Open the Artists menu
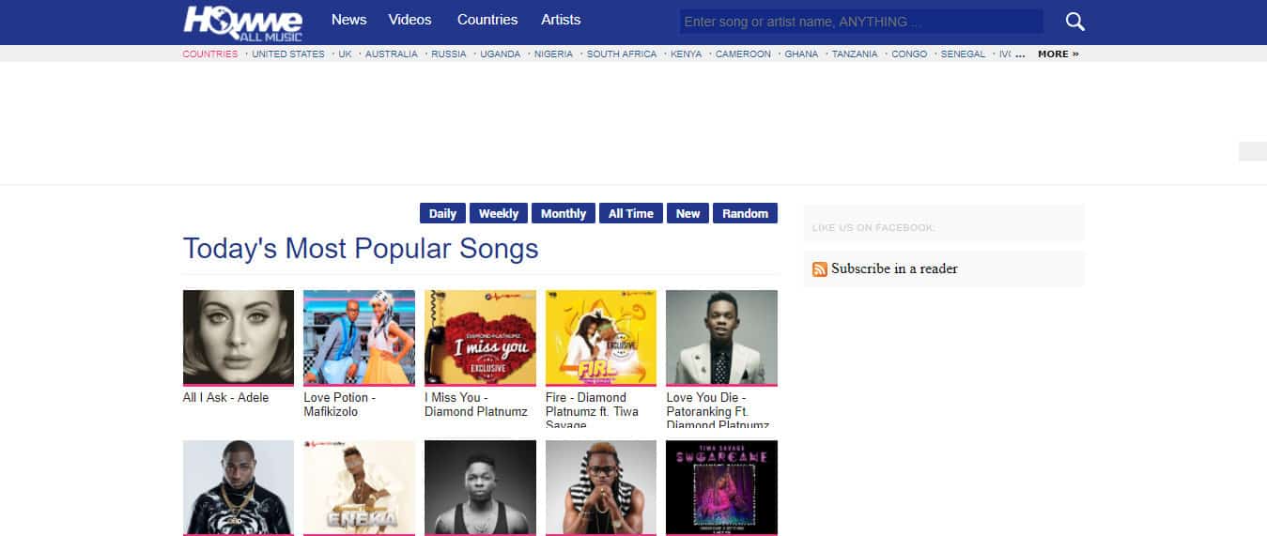 click(561, 20)
